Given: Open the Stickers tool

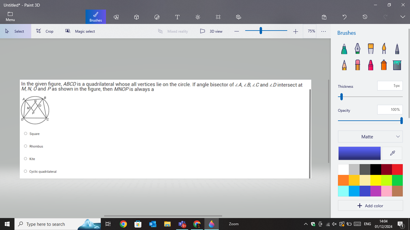Looking at the screenshot, I should (157, 17).
